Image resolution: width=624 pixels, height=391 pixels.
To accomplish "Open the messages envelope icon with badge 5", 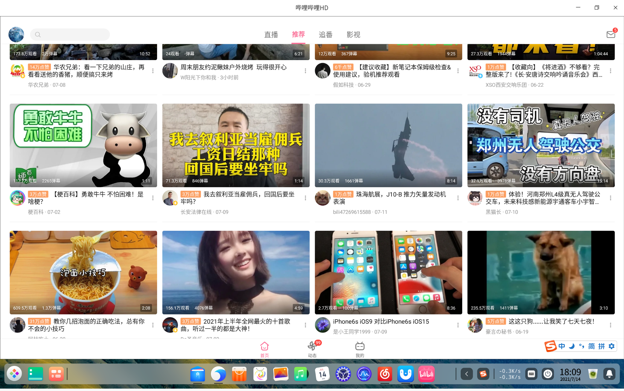I will (x=610, y=34).
